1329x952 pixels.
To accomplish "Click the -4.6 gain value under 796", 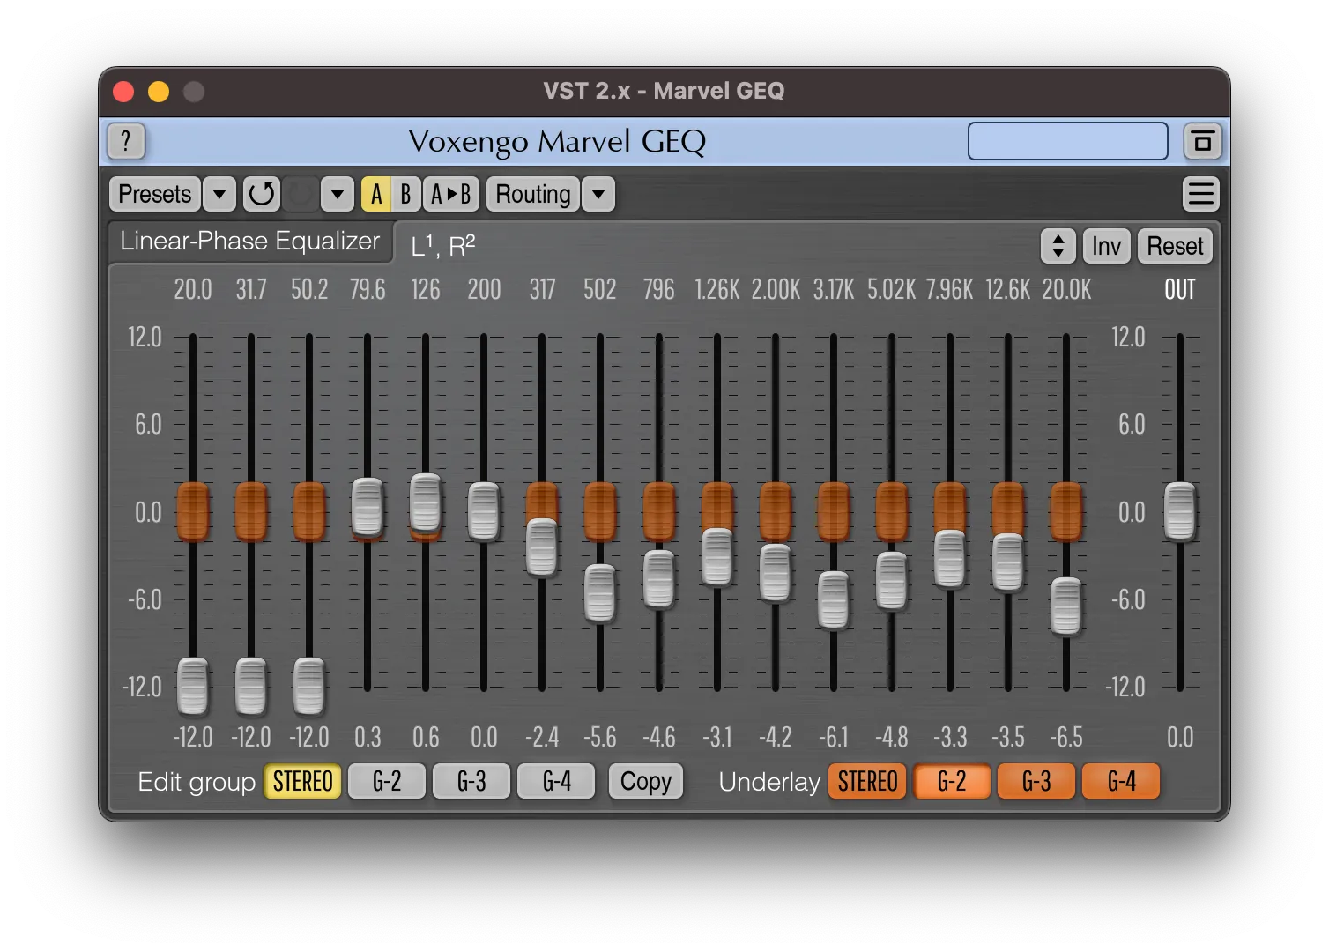I will point(659,737).
